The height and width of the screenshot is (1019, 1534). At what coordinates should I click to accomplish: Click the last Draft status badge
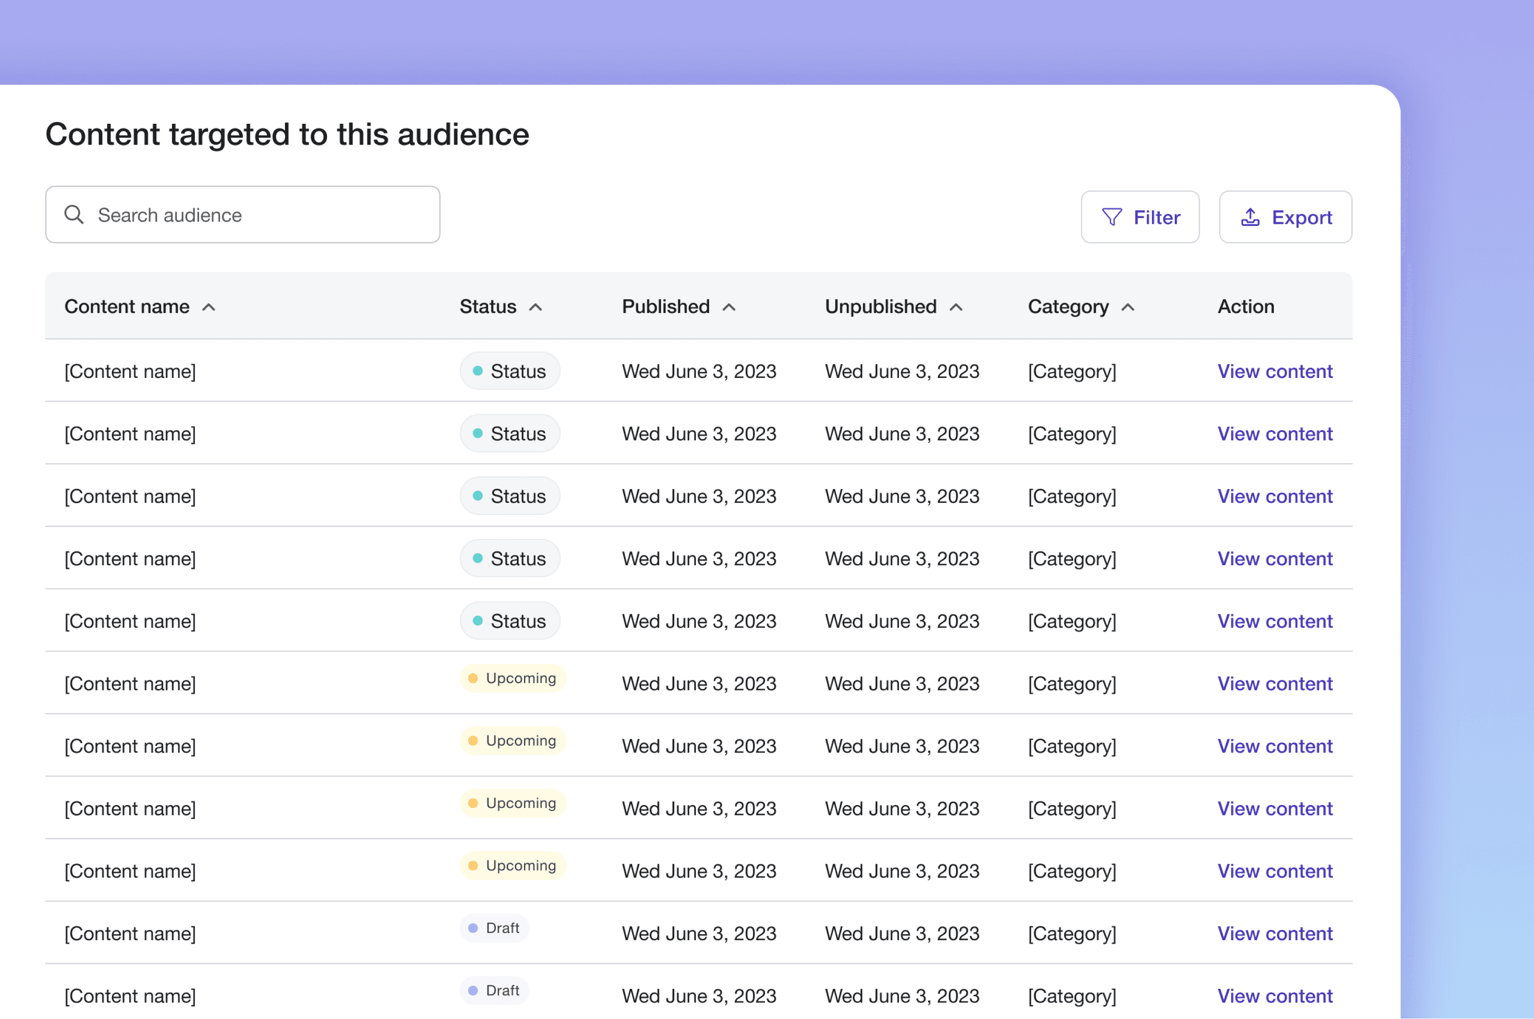coord(494,990)
